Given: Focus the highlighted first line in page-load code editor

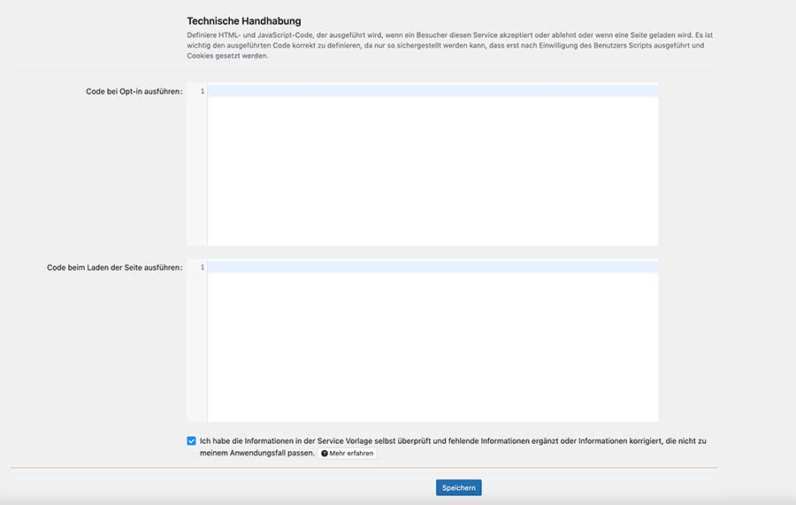Looking at the screenshot, I should pyautogui.click(x=432, y=267).
